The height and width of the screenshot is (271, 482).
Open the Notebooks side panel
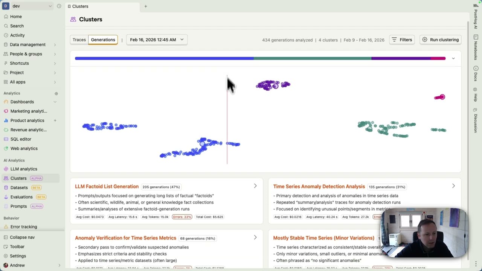pos(476,48)
